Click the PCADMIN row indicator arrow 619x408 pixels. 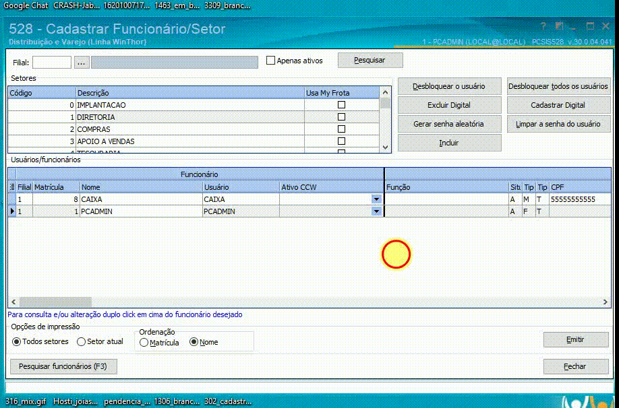pyautogui.click(x=12, y=211)
